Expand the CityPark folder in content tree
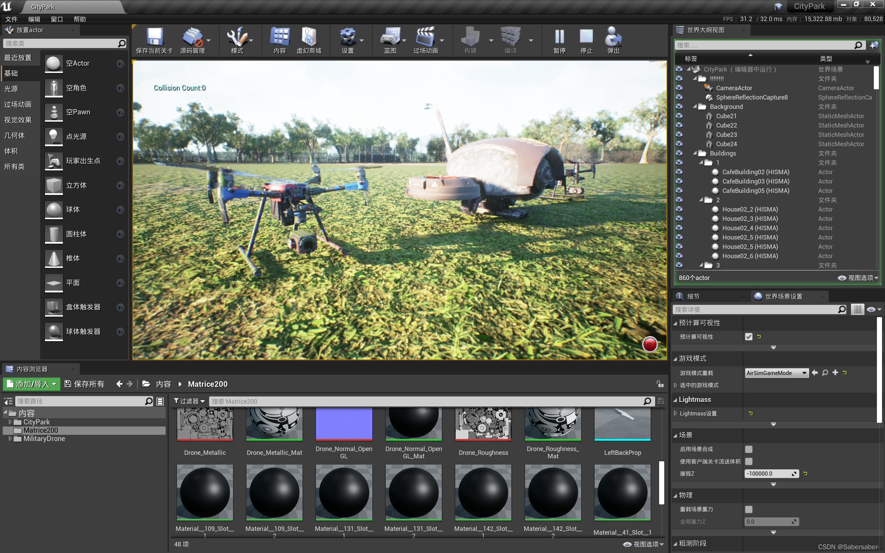 click(10, 422)
